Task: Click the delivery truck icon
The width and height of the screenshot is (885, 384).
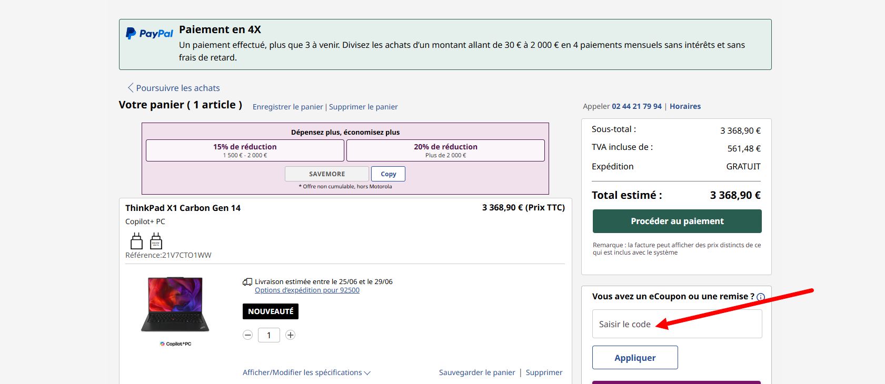Action: (x=247, y=282)
